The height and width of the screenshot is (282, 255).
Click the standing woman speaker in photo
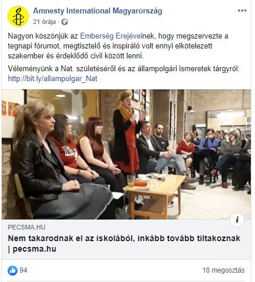click(x=127, y=133)
